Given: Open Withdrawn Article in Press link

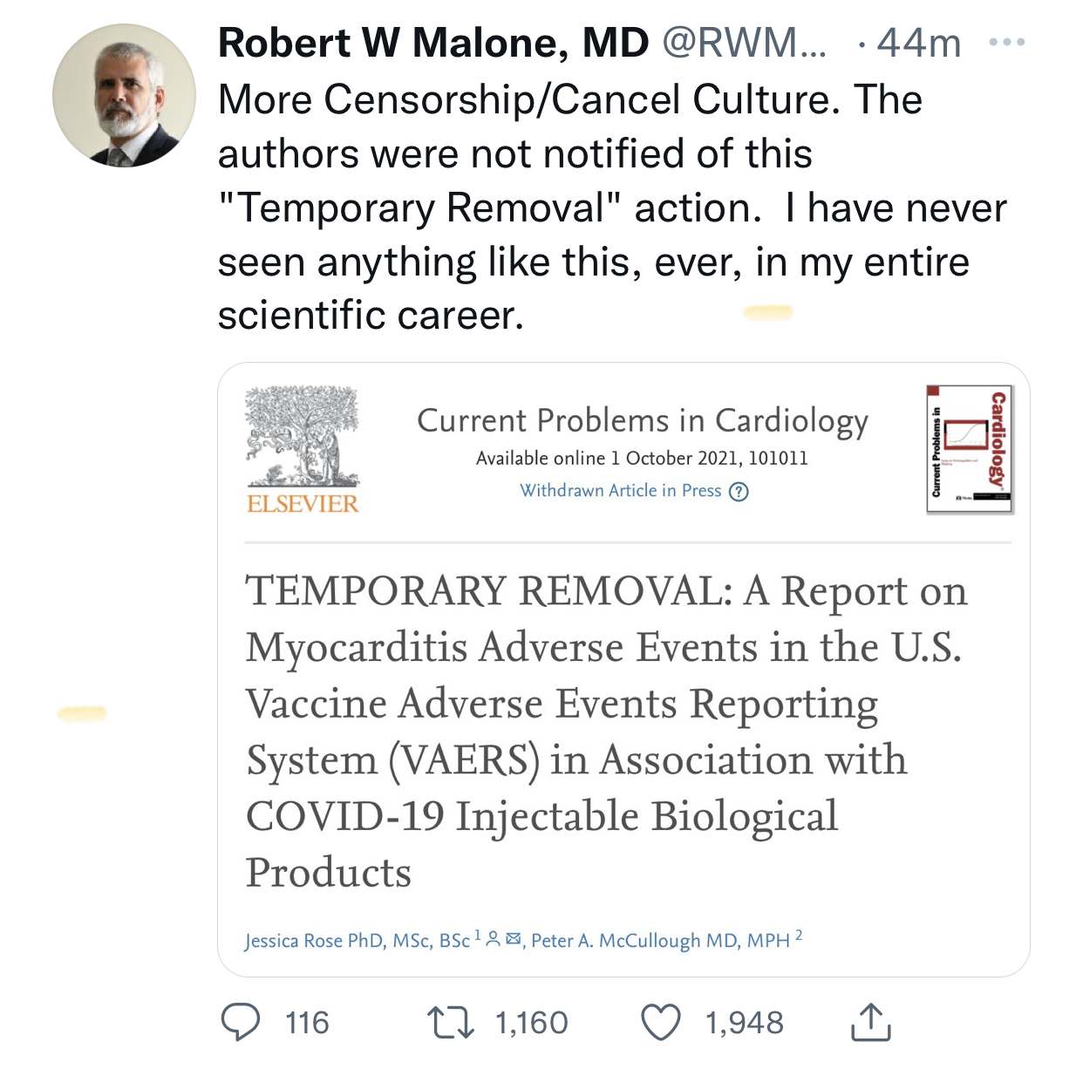Looking at the screenshot, I should click(x=621, y=491).
